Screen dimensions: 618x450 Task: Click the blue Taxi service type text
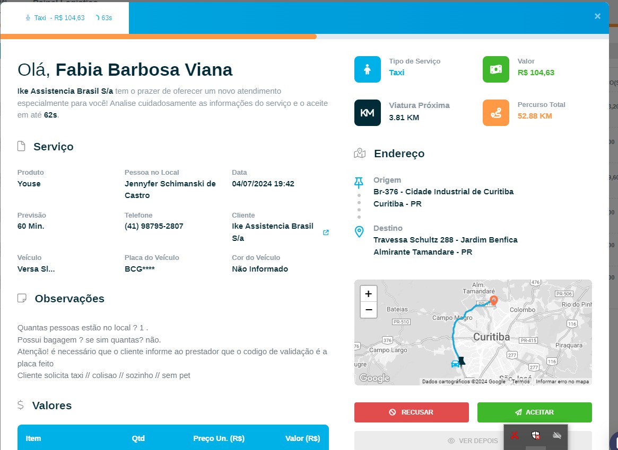(x=396, y=73)
